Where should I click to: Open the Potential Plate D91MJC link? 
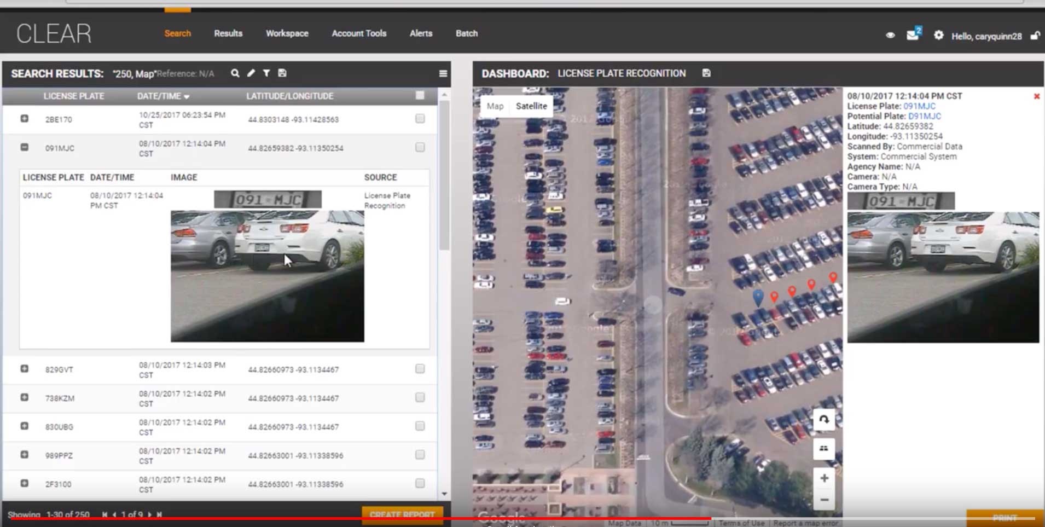924,116
